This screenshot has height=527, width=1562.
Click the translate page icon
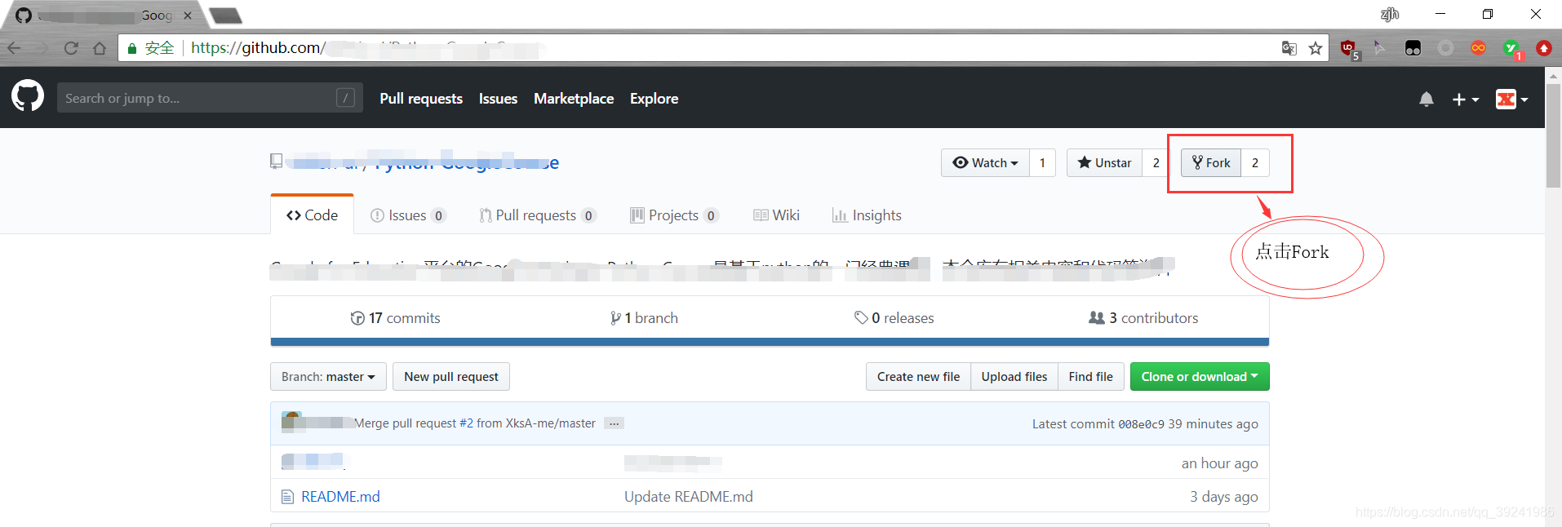click(1289, 48)
